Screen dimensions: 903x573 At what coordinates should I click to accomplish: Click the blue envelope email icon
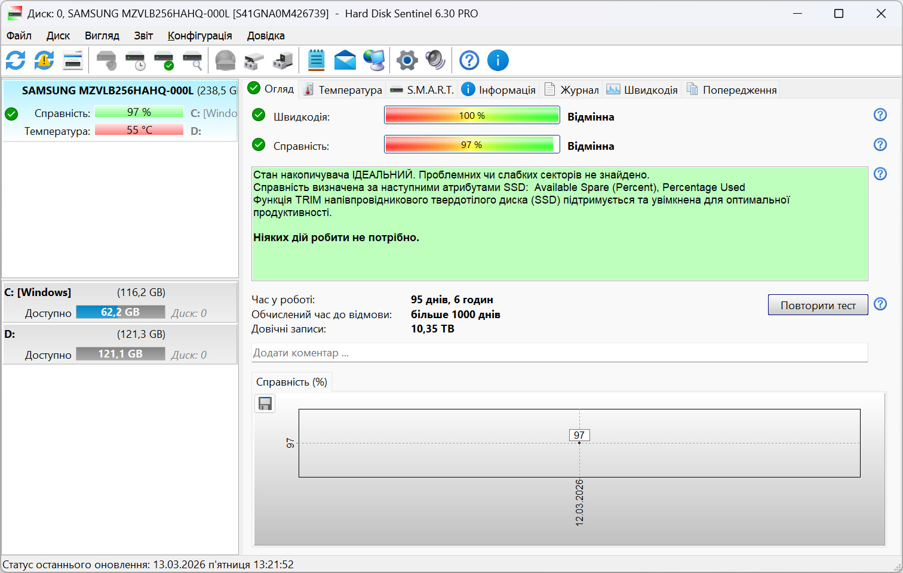345,60
